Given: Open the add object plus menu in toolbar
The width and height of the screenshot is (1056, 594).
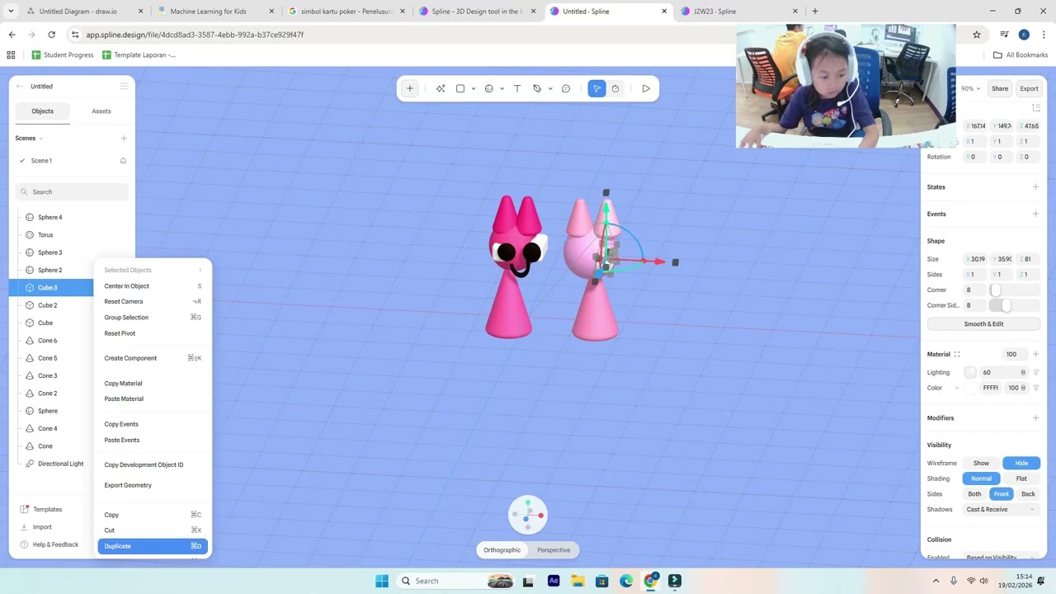Looking at the screenshot, I should click(410, 88).
